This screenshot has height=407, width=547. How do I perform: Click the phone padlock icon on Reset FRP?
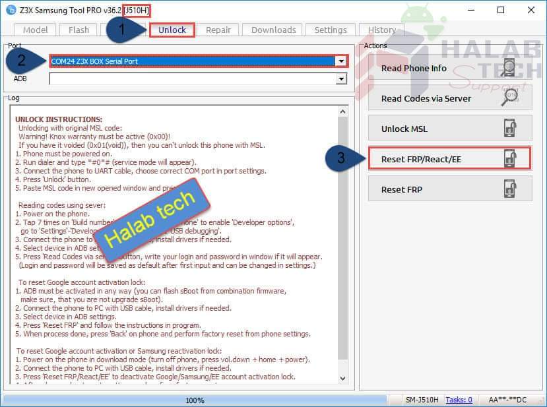[510, 189]
